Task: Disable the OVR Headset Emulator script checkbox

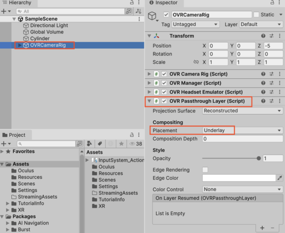Action: click(x=164, y=92)
